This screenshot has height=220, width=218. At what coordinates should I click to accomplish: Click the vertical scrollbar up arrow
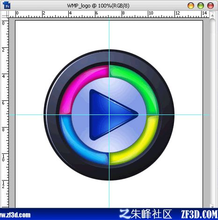[212, 15]
